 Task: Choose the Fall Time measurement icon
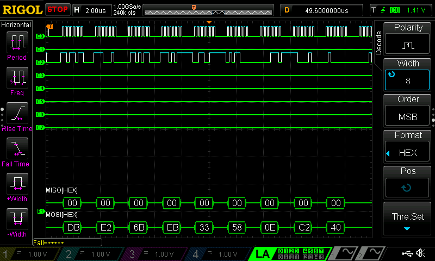click(16, 150)
